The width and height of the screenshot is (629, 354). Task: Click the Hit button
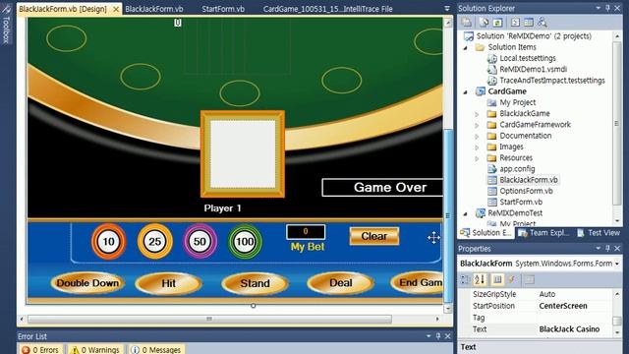pos(168,283)
